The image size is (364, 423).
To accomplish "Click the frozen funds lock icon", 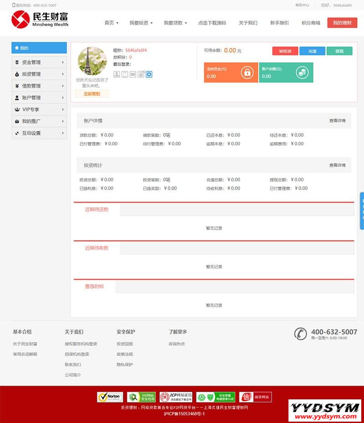I will point(247,72).
